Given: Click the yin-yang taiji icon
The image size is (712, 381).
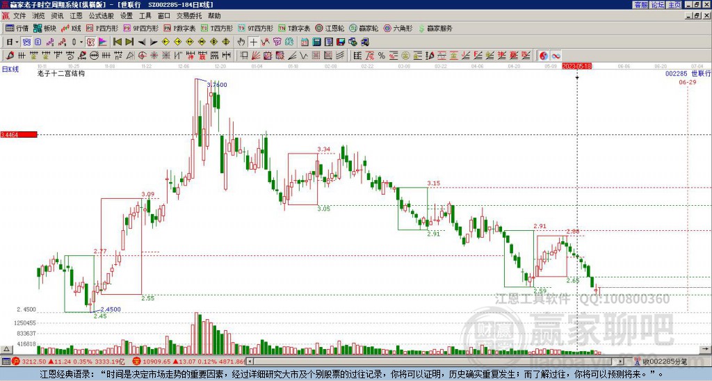Looking at the screenshot, I should pos(544,56).
